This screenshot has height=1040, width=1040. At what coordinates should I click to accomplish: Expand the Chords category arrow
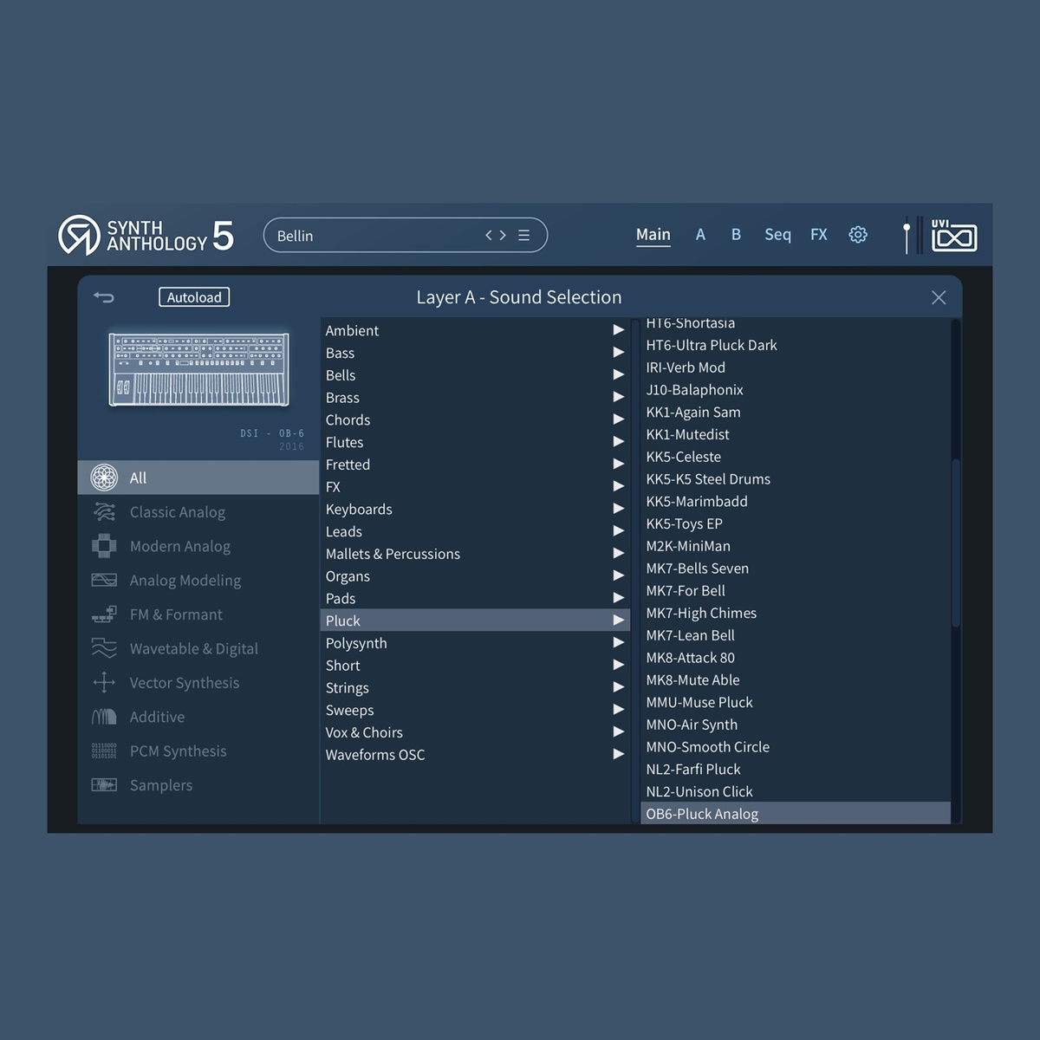coord(619,419)
